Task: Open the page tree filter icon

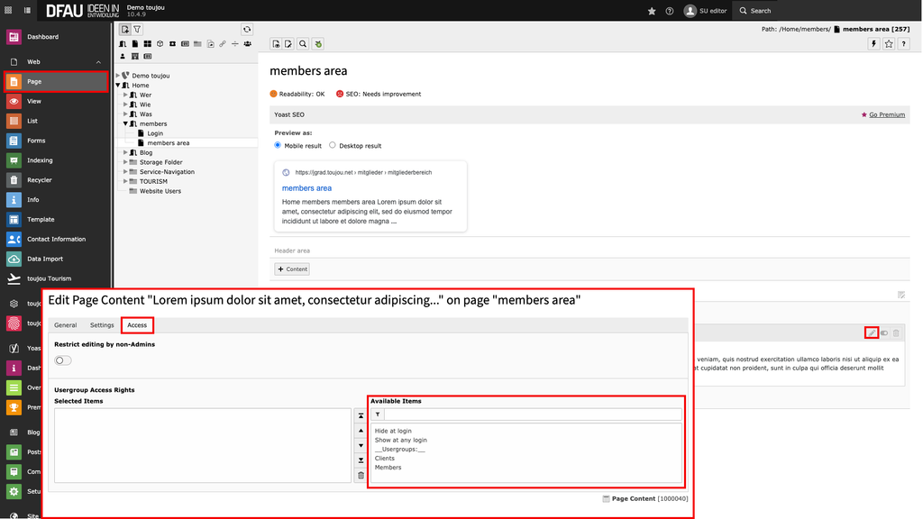Action: [138, 30]
